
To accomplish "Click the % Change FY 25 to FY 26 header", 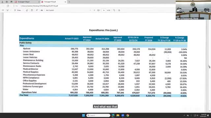I will [x=179, y=39].
